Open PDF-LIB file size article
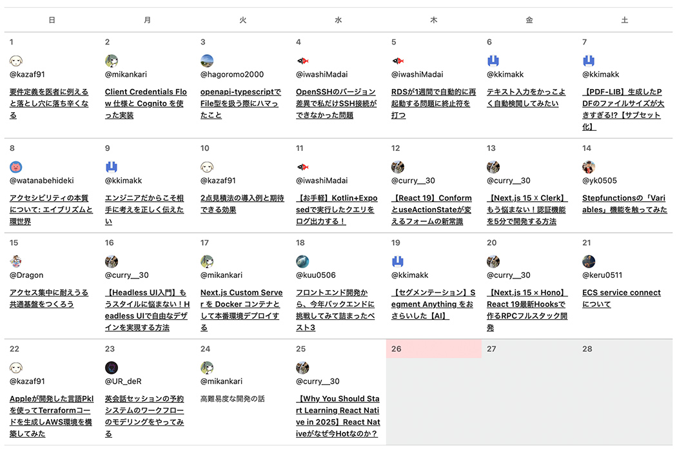Viewport: 677px width, 450px height. 623,109
